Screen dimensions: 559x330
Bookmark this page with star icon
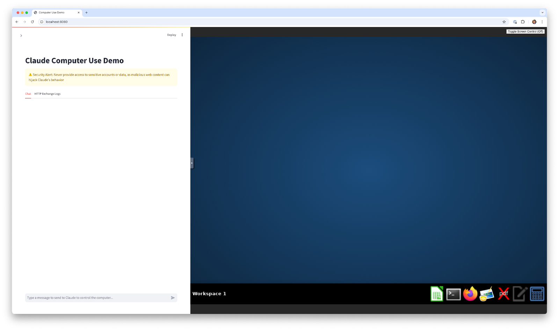[504, 22]
